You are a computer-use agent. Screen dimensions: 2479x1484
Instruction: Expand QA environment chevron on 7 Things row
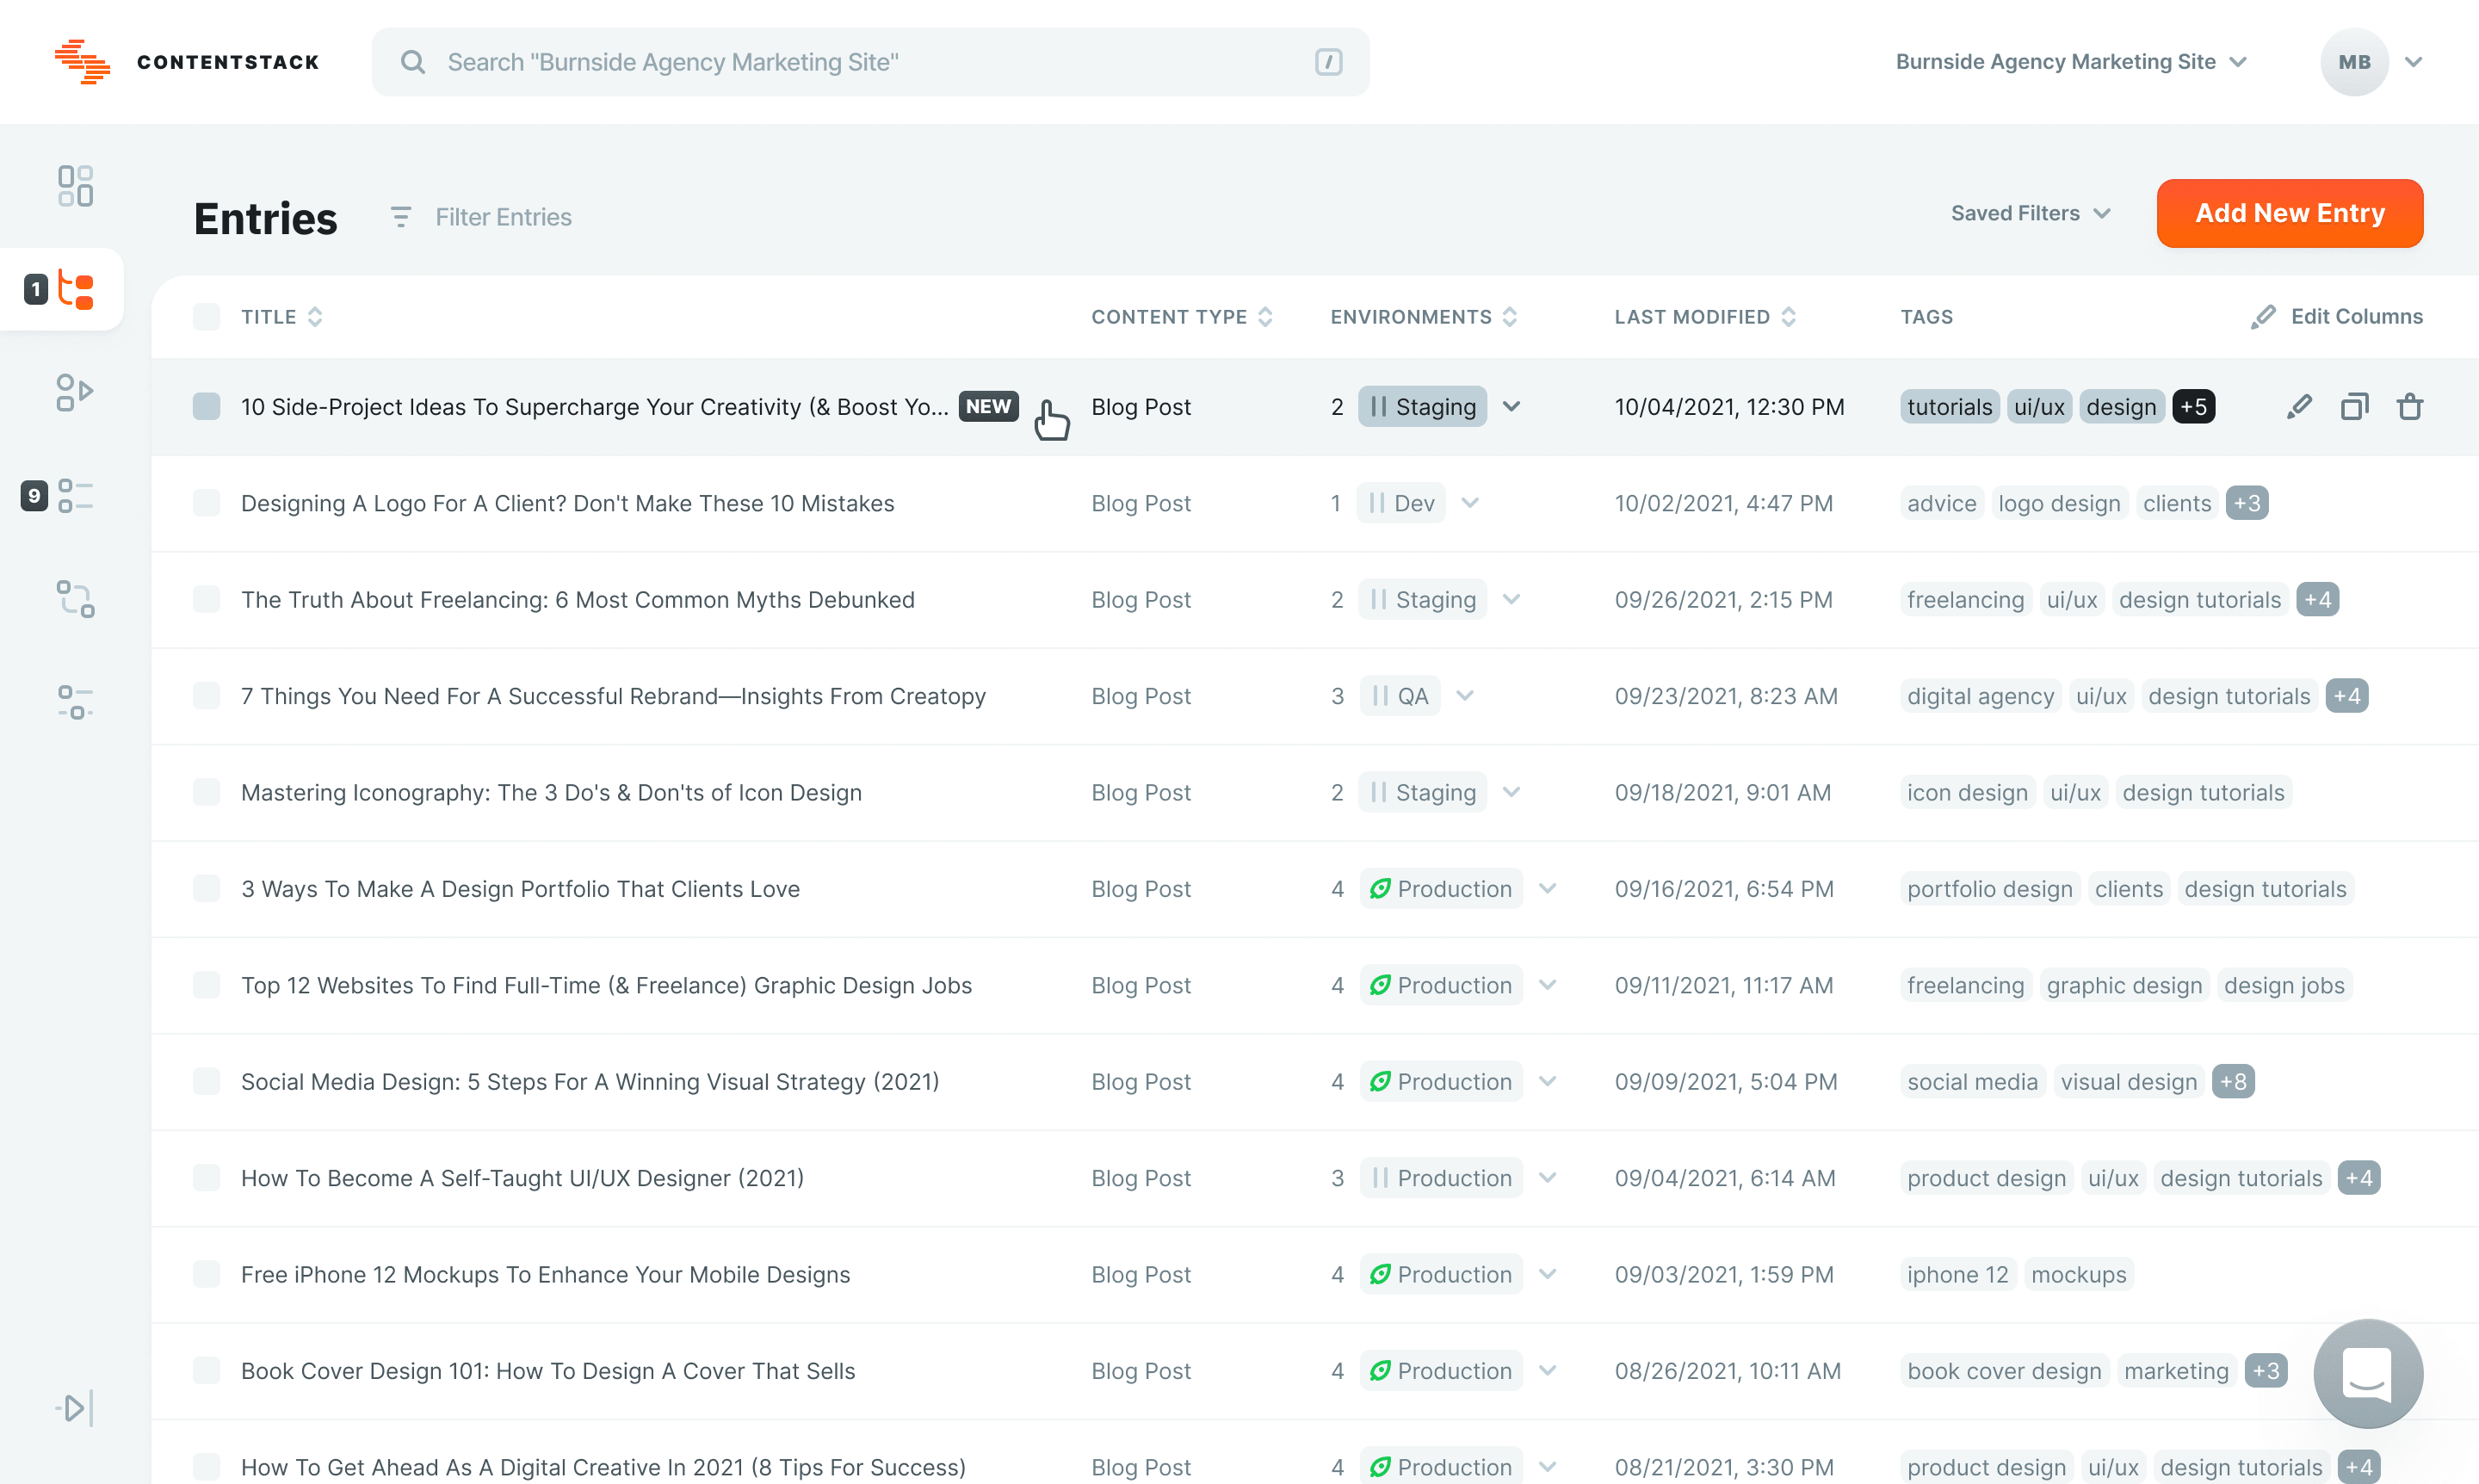click(x=1465, y=696)
